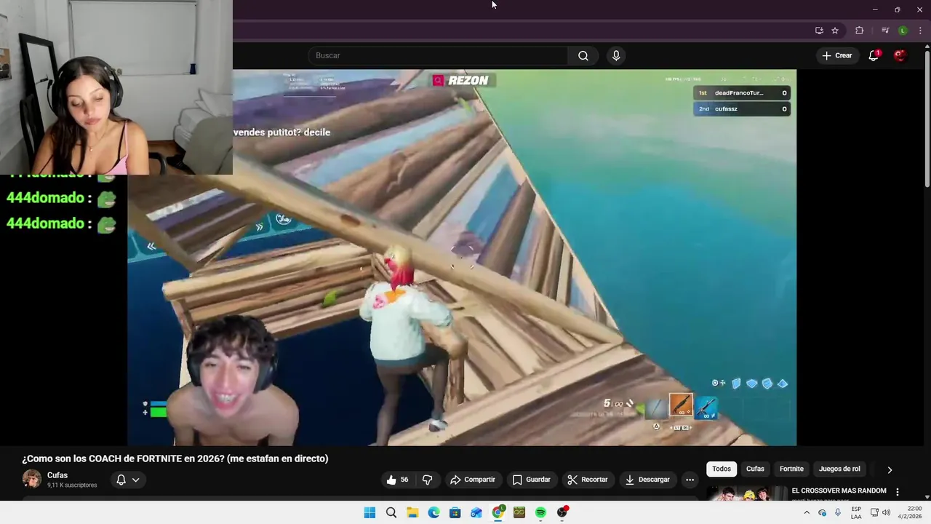Viewport: 931px width, 524px height.
Task: Click the Descargar button
Action: coord(647,480)
